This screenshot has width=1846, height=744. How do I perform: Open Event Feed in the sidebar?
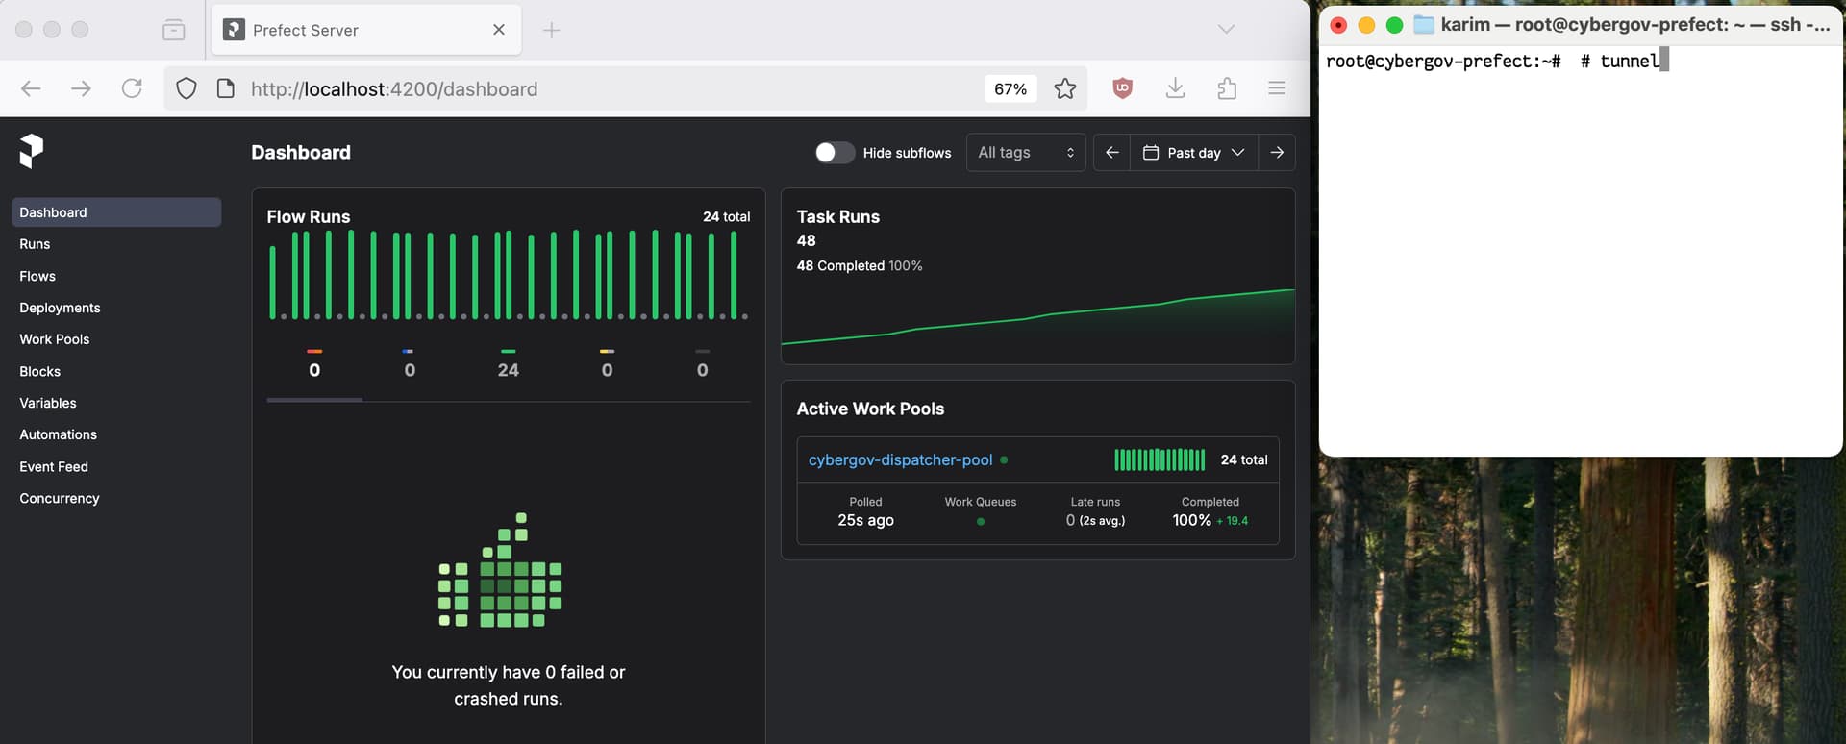pos(116,466)
